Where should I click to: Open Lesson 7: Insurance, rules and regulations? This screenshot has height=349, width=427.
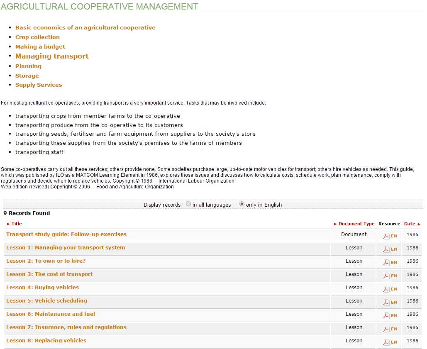click(x=66, y=327)
